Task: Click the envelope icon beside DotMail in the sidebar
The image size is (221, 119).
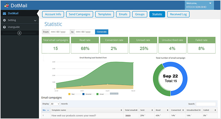Action: tap(4, 13)
